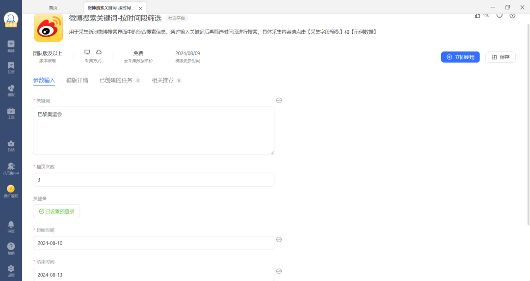Click the 翻页次数 input field

154,180
